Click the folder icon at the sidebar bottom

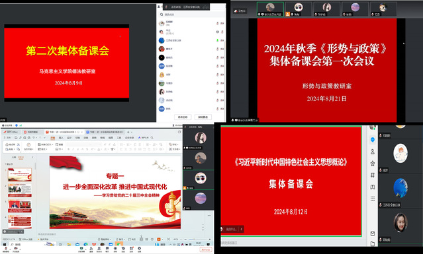pyautogui.click(x=373, y=244)
